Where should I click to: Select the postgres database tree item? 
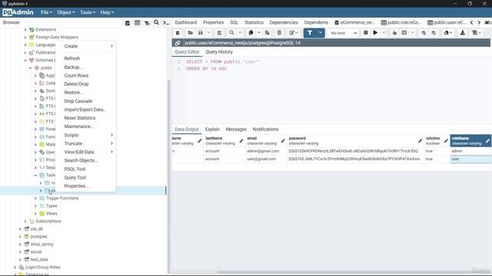coord(38,237)
